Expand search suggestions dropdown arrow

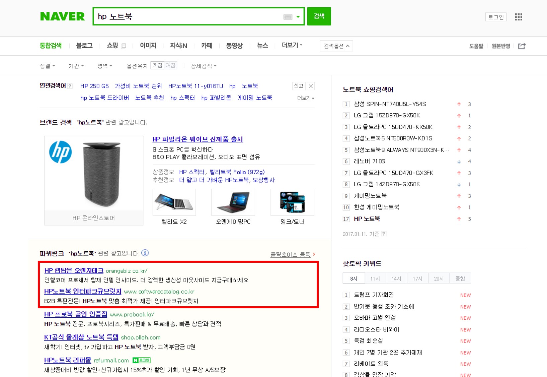(298, 17)
